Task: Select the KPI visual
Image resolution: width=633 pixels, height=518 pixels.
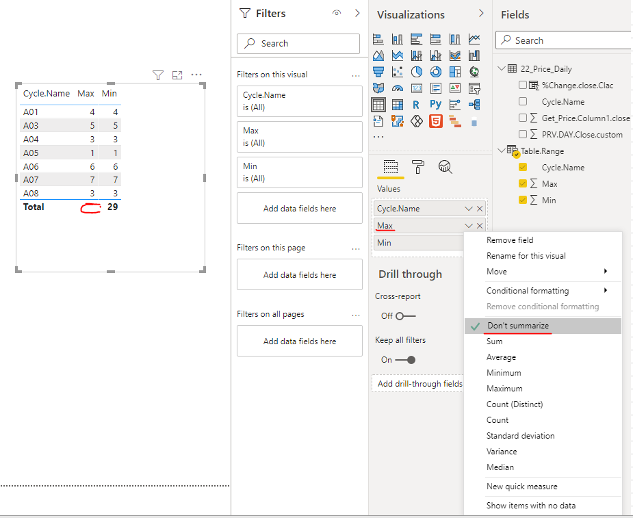Action: click(455, 88)
